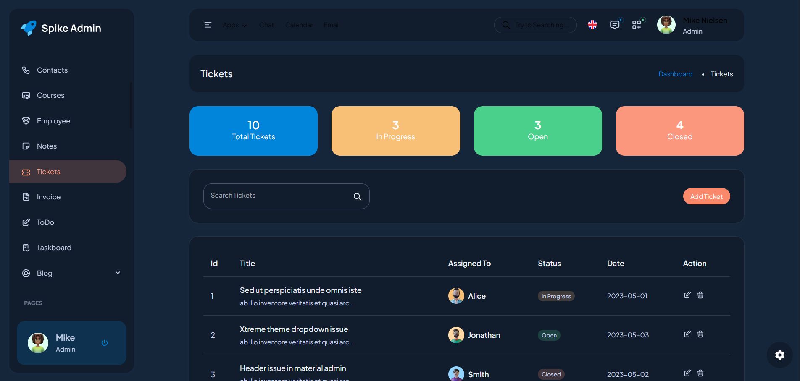Expand the Apps dropdown in top bar

click(x=234, y=25)
